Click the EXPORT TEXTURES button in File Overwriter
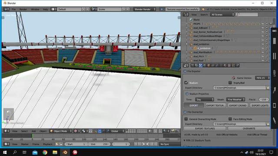 click(x=205, y=129)
